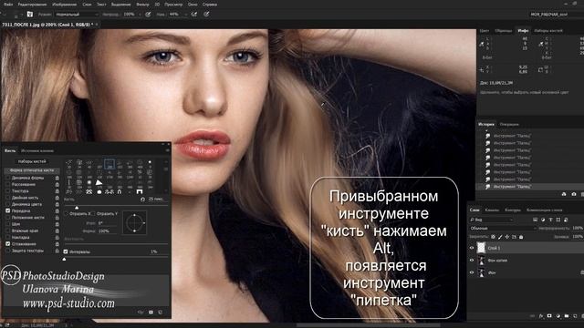Image resolution: width=584 pixels, height=328 pixels.
Task: Filter layers by shape layers icon
Action: pos(558,220)
